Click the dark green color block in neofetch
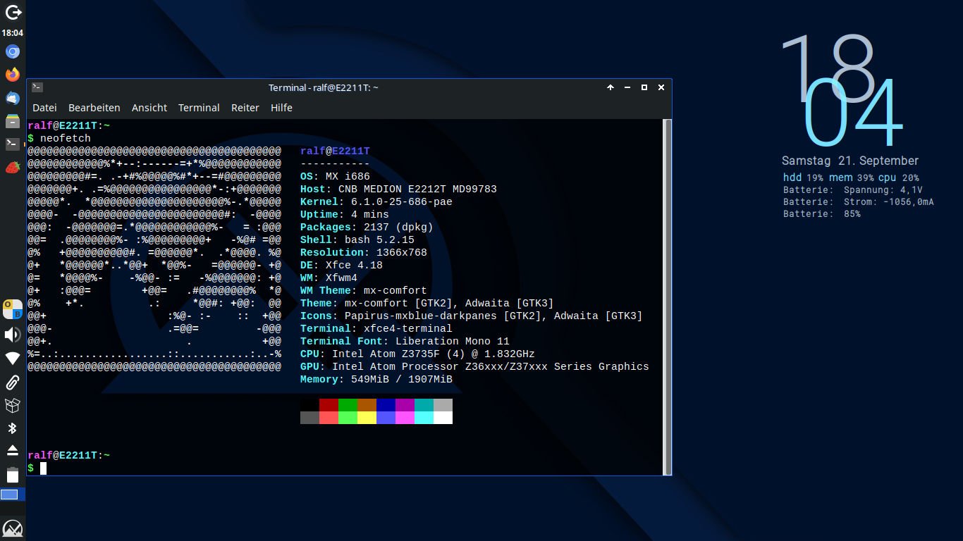The image size is (963, 541). click(348, 405)
